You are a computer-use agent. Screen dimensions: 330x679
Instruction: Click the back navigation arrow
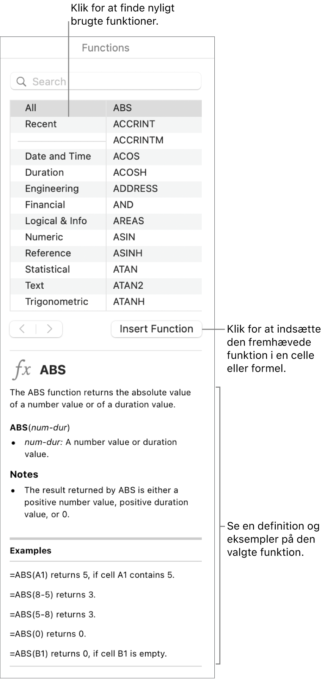23,329
